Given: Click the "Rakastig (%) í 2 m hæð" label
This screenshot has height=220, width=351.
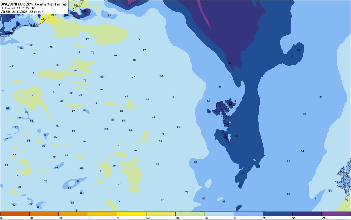Looking at the screenshot, I should 50,4.
